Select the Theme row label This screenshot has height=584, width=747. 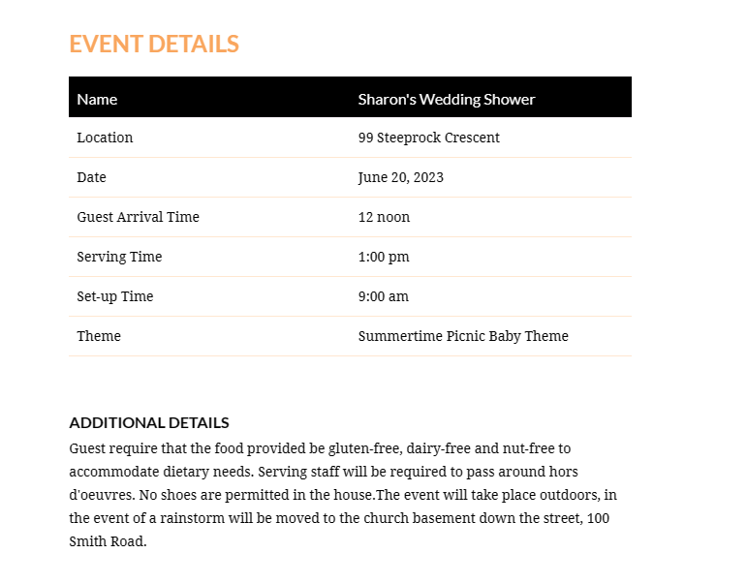pyautogui.click(x=99, y=336)
